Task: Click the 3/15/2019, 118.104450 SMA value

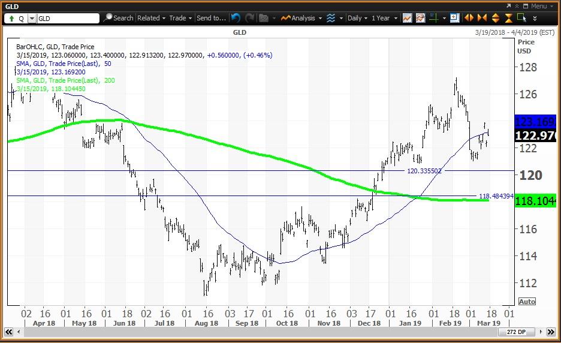Action: pyautogui.click(x=51, y=89)
